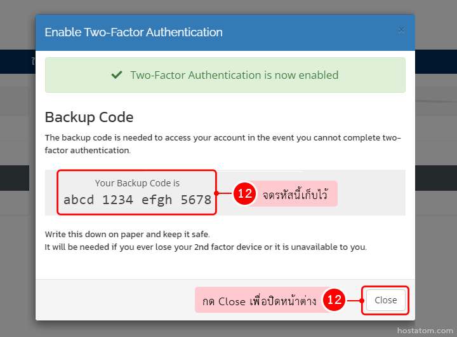The width and height of the screenshot is (457, 337).
Task: Dismiss the dialog with the header X icon
Action: [x=401, y=30]
